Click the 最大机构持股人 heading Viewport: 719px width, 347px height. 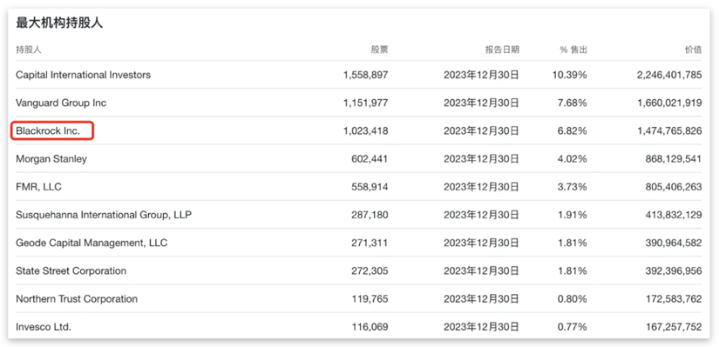59,23
